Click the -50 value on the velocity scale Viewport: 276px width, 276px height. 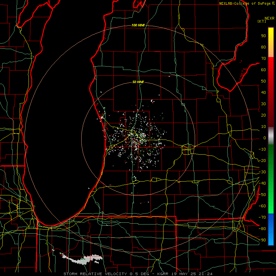262,195
